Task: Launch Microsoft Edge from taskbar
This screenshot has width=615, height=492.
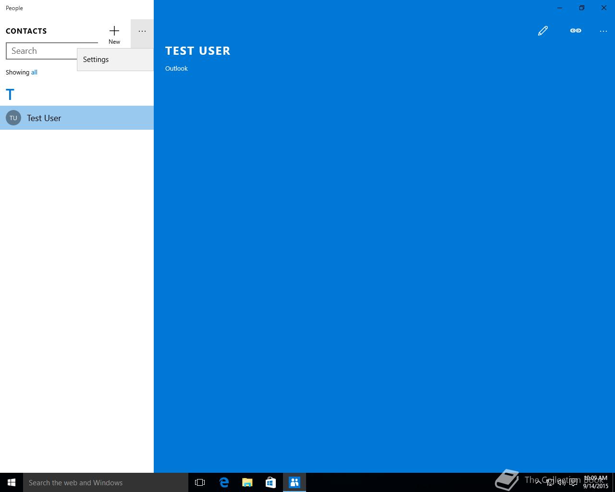Action: click(224, 482)
